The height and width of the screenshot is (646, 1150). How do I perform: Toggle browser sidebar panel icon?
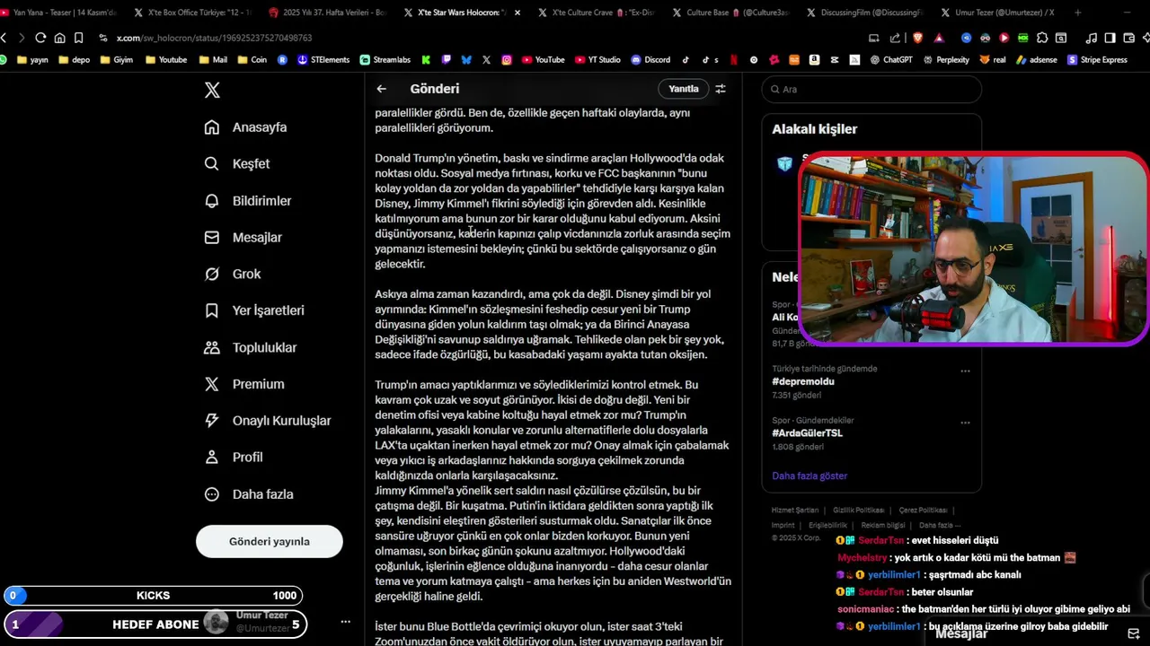click(x=1110, y=38)
